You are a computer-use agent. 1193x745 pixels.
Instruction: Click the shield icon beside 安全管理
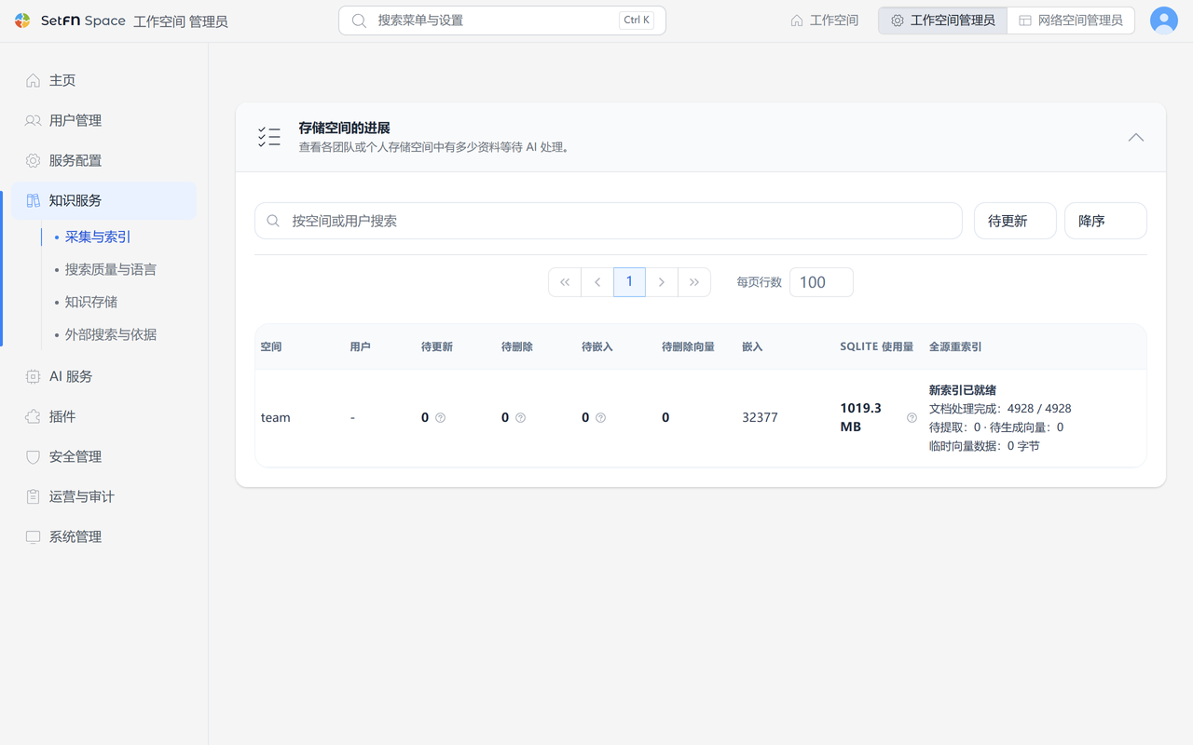pyautogui.click(x=33, y=456)
